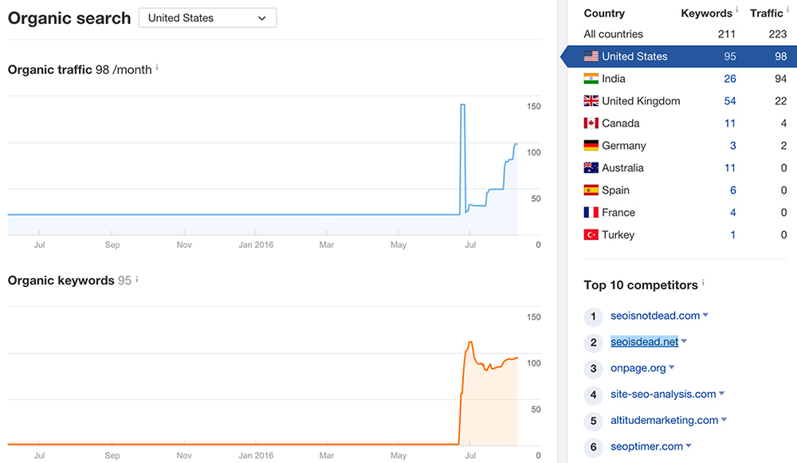
Task: Click the France flag icon
Action: 591,213
